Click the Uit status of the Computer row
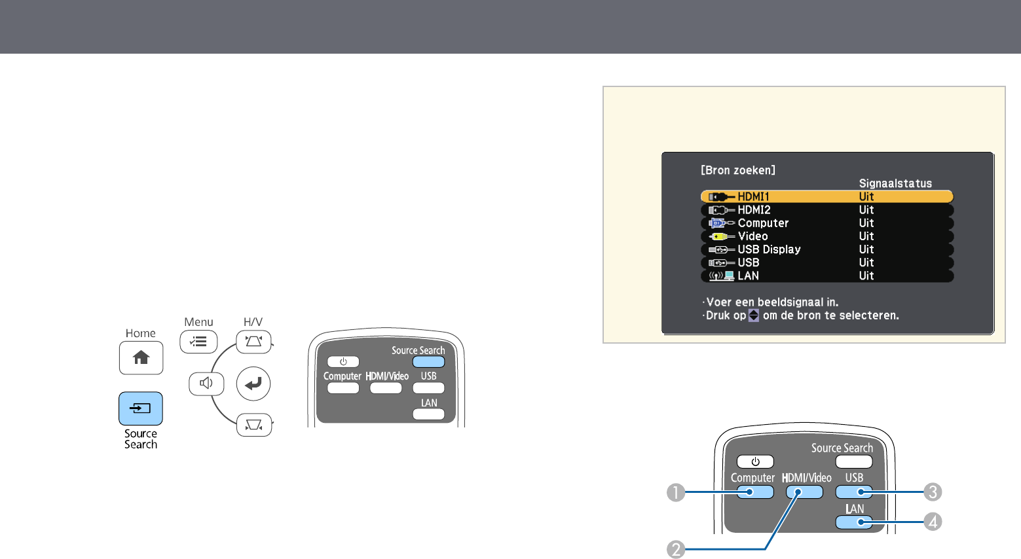Image resolution: width=1021 pixels, height=559 pixels. pos(866,223)
